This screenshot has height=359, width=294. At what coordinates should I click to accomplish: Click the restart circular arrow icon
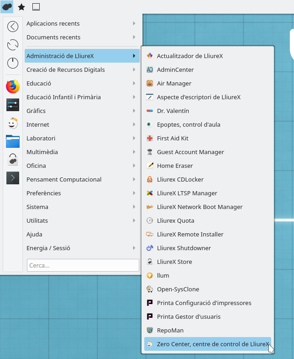(x=13, y=45)
